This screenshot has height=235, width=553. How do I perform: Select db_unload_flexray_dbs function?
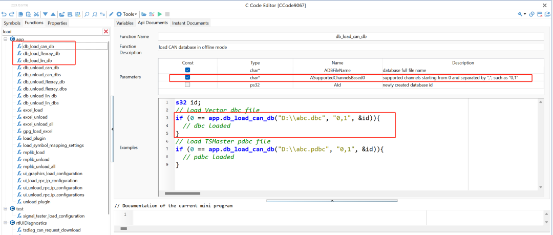point(45,89)
